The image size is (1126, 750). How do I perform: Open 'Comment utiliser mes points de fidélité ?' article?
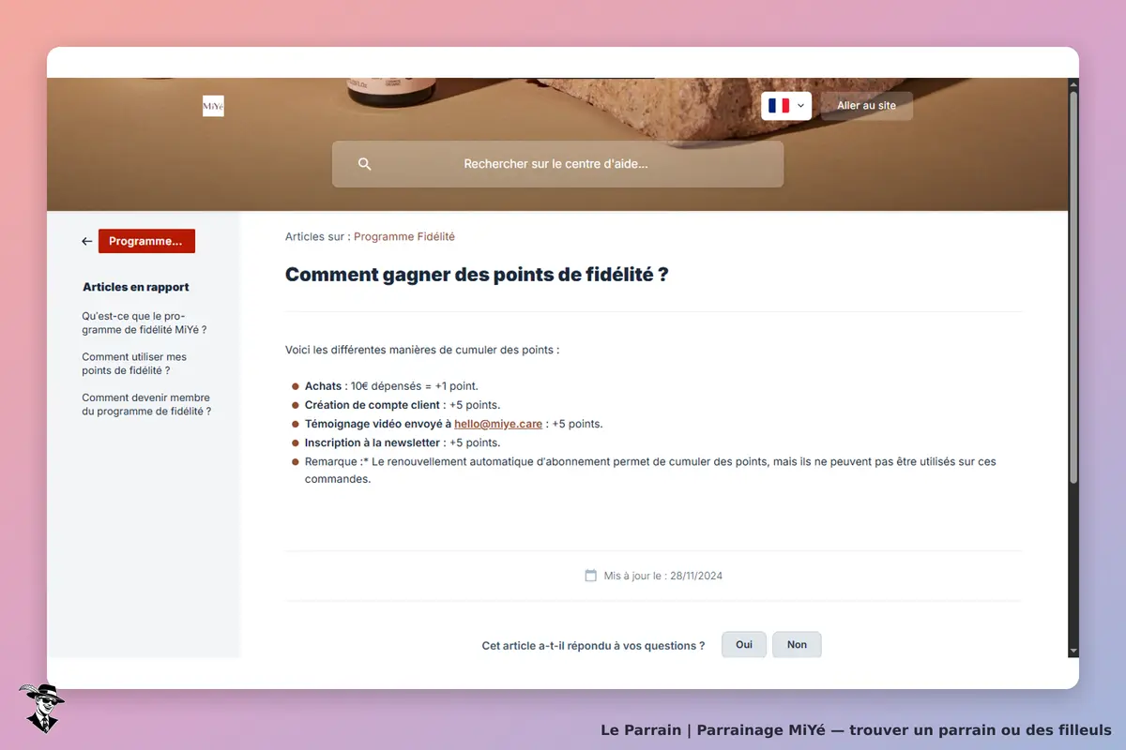(x=134, y=364)
